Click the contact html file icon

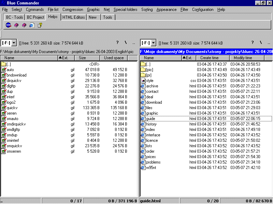coord(143,91)
